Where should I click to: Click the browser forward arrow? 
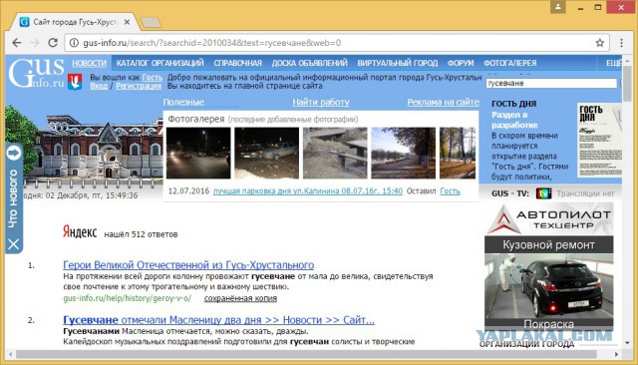point(35,43)
